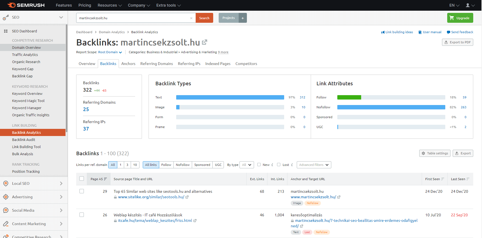The height and width of the screenshot is (238, 482).
Task: Tick the New backlinks checkbox
Action: [x=259, y=165]
